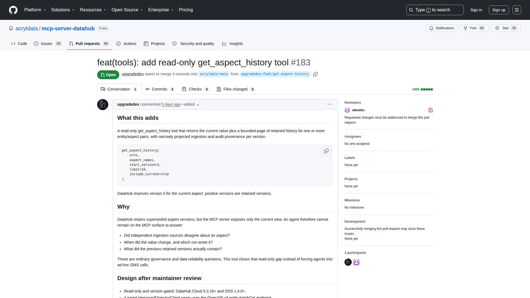Select upgradedev avatar under participants
This screenshot has width=530, height=298.
click(x=348, y=262)
